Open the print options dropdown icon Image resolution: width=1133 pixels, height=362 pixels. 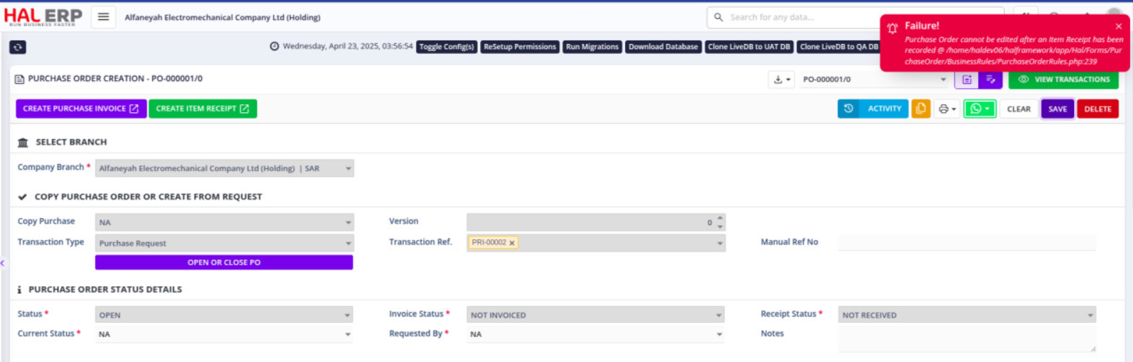tap(947, 109)
